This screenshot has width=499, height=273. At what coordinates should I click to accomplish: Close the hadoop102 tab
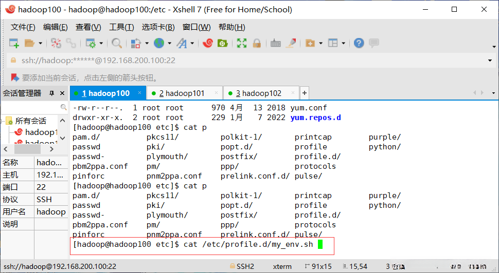click(293, 93)
